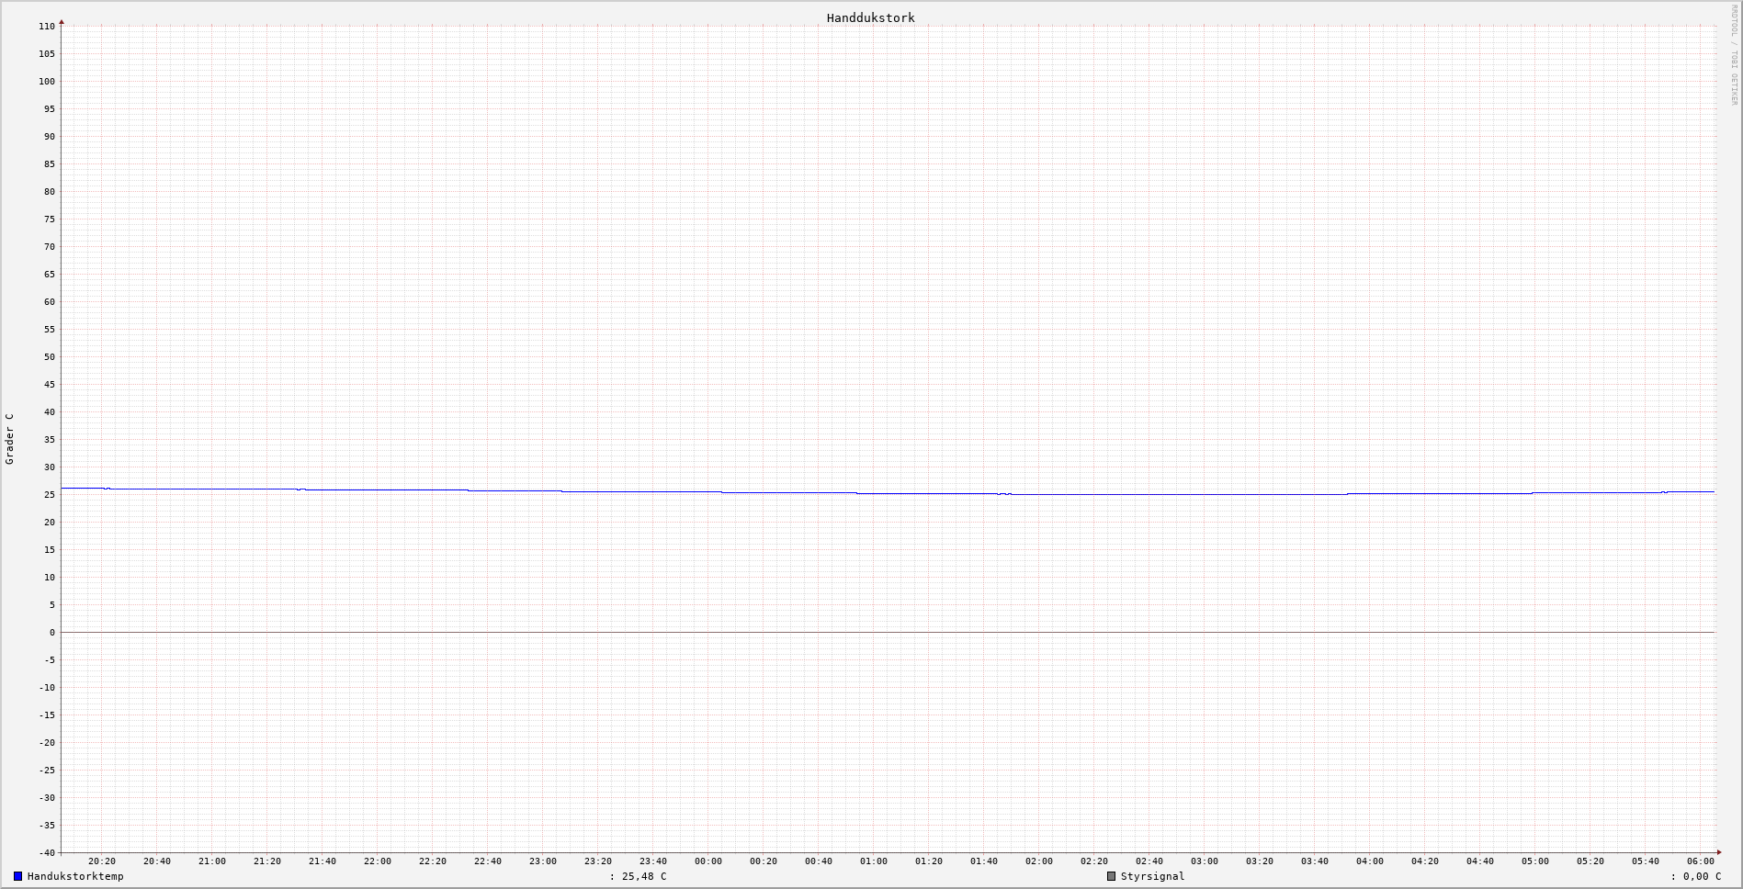Click the gray Styrsignal legend swatch
Screen dimensions: 1743x889
point(1111,876)
